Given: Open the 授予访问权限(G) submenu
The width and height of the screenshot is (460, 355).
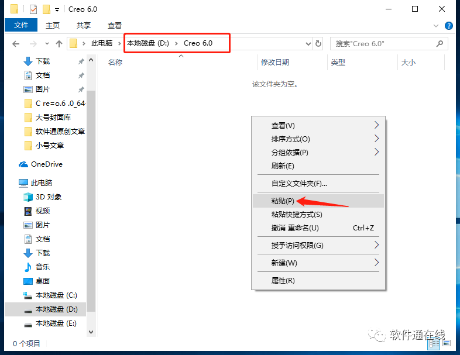Looking at the screenshot, I should pyautogui.click(x=318, y=246).
